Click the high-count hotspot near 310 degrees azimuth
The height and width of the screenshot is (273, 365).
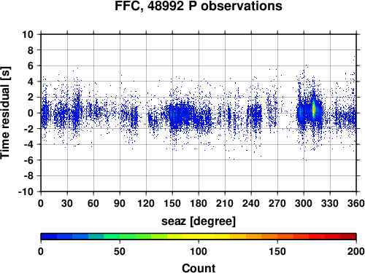point(314,110)
